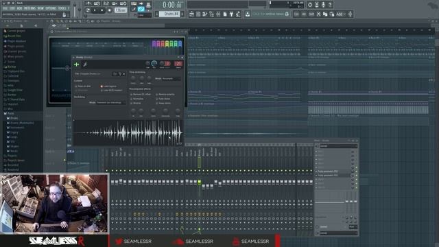Open the mixer input routing dropdown

pyautogui.click(x=338, y=146)
